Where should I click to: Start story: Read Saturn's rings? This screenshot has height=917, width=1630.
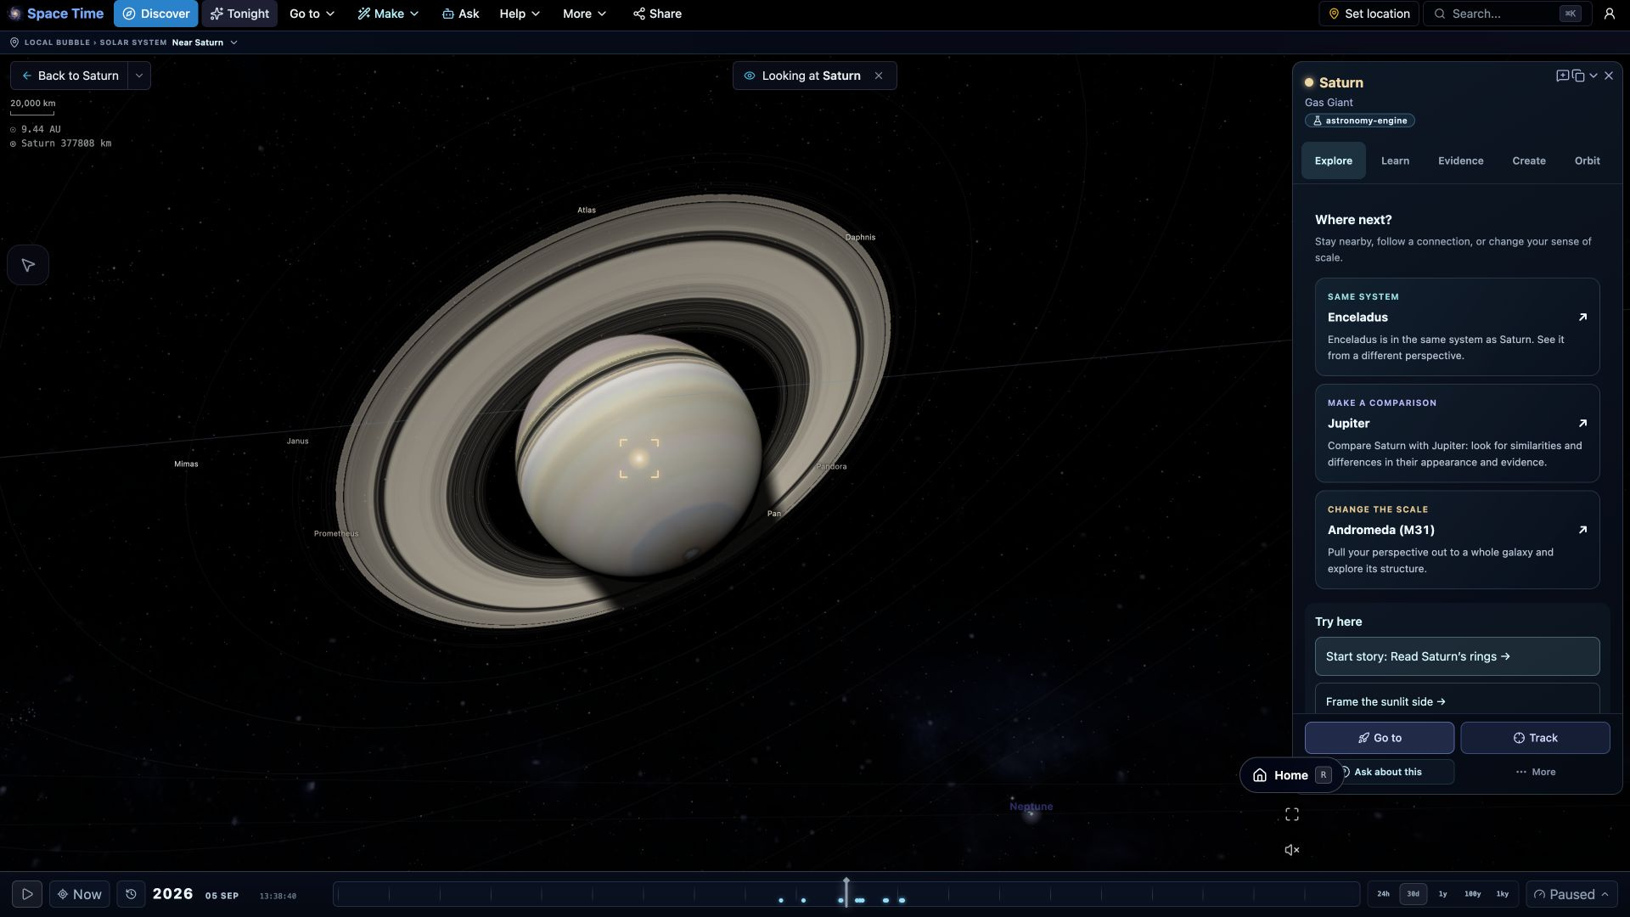(x=1457, y=656)
